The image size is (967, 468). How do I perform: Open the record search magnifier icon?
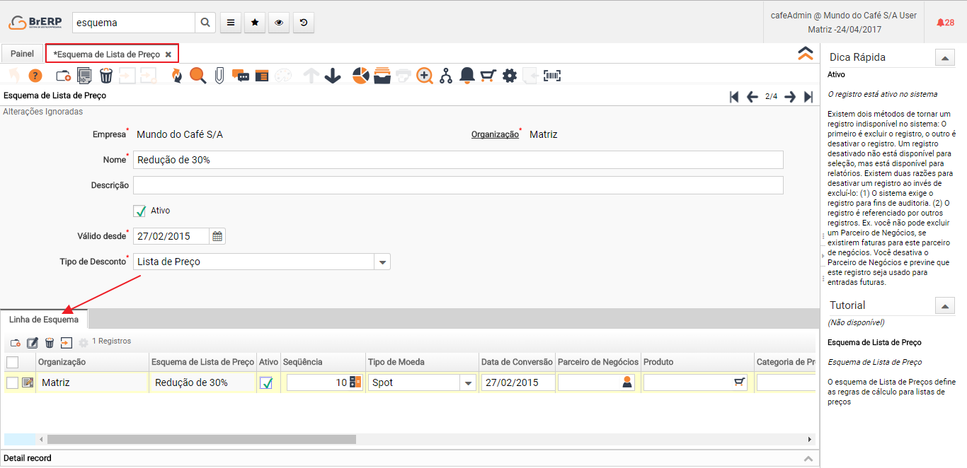[198, 76]
